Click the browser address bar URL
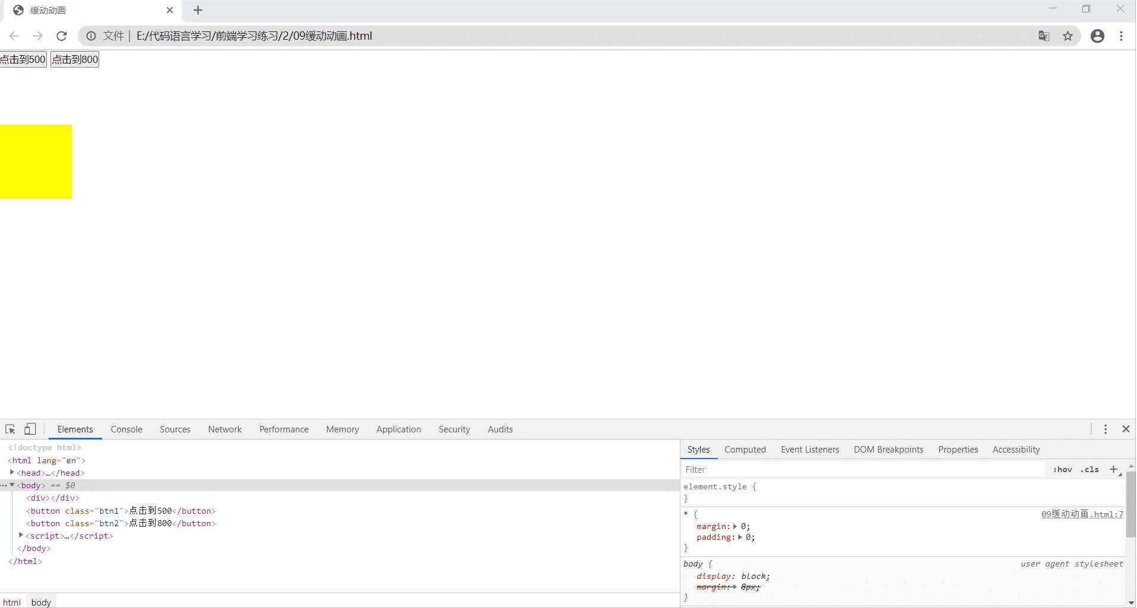This screenshot has width=1137, height=608. 254,36
